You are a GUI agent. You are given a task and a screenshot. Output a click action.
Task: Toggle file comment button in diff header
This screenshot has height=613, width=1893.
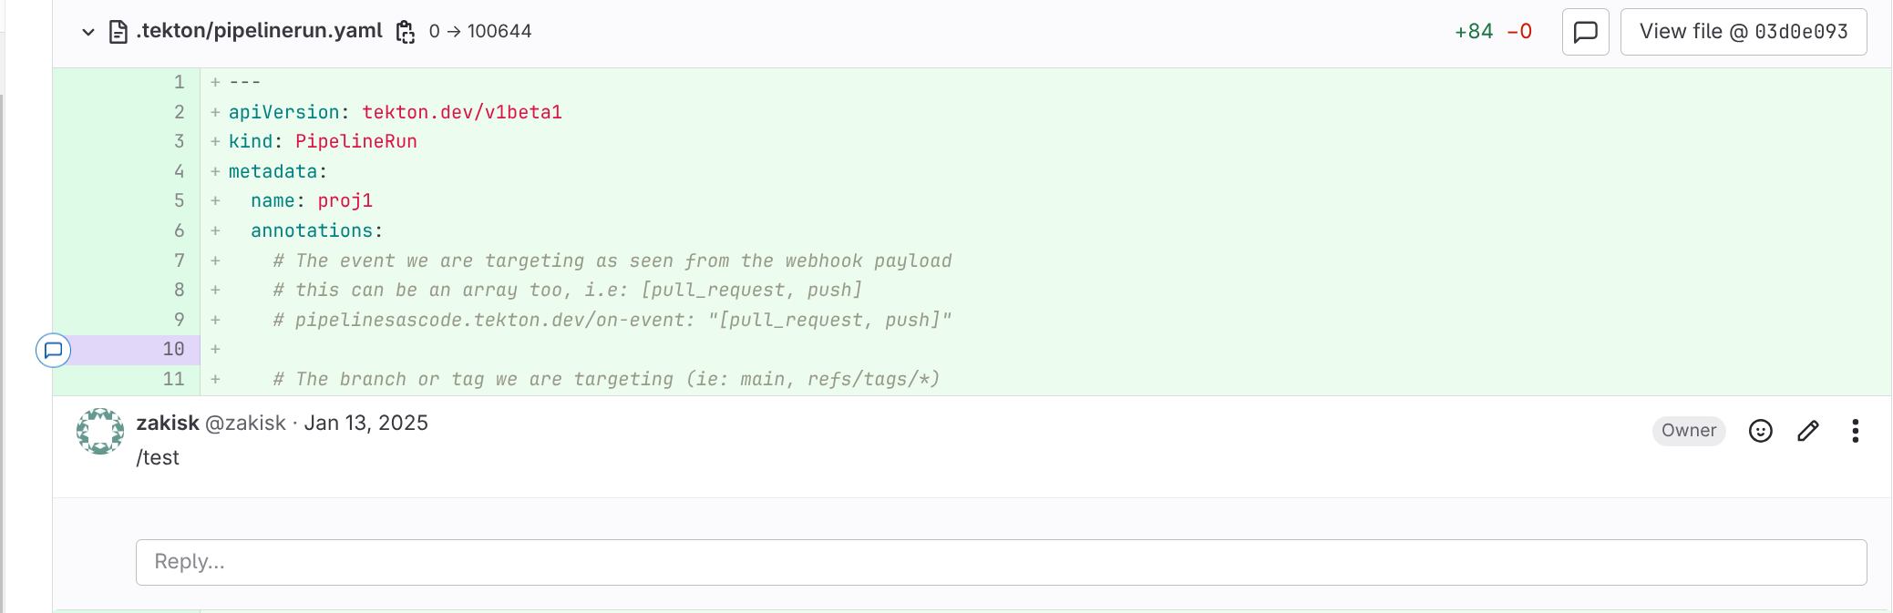pos(1585,32)
